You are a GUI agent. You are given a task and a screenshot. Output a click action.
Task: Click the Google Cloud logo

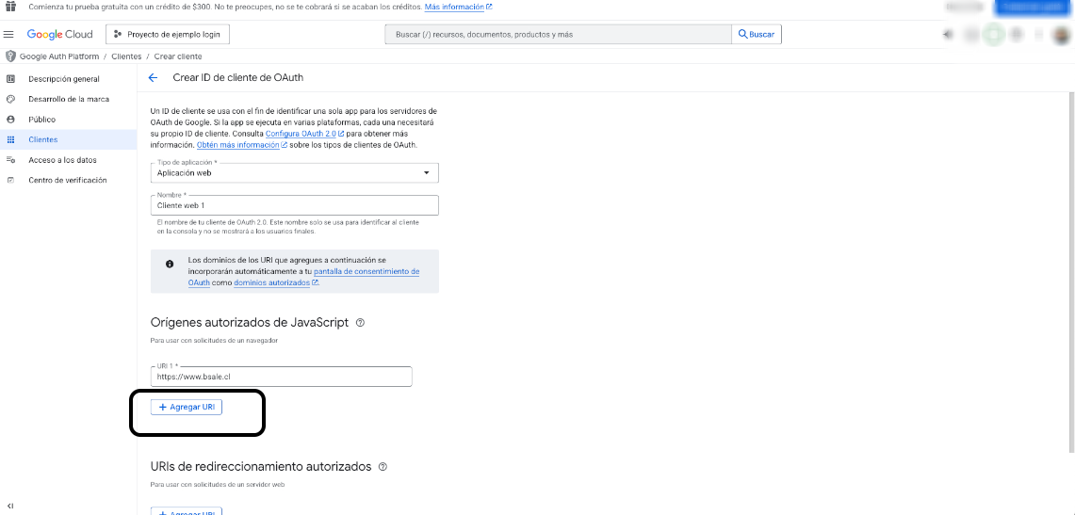coord(59,34)
